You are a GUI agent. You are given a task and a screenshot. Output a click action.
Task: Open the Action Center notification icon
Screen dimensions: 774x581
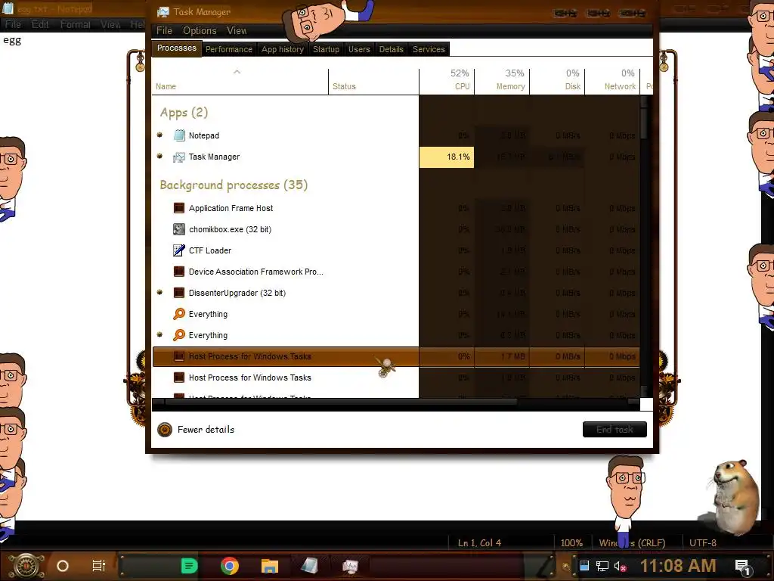tap(743, 567)
